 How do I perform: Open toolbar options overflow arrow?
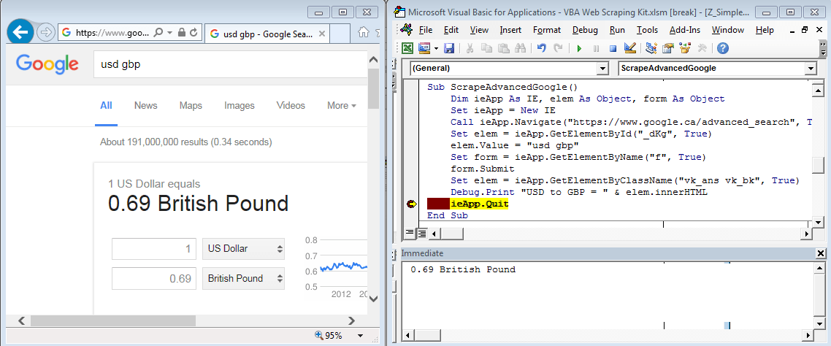tap(822, 49)
